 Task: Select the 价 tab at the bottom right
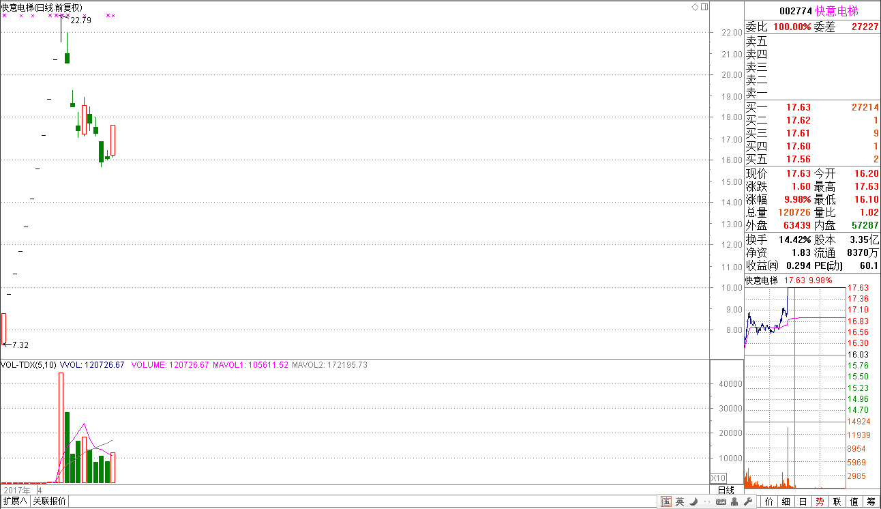point(769,501)
